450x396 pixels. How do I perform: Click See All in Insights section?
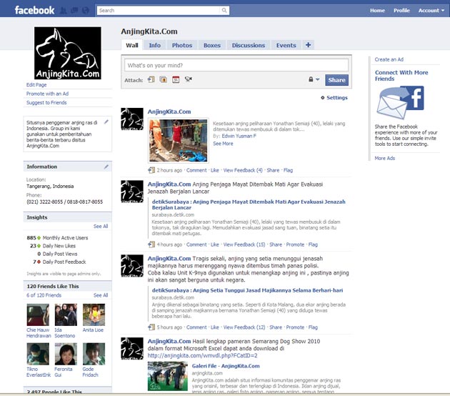pos(101,226)
